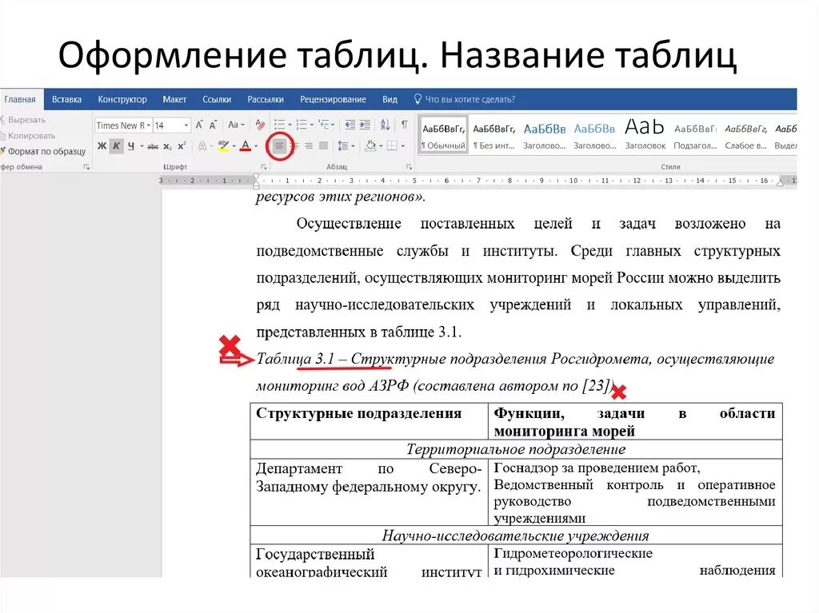Apply multilevel list formatting
The image size is (819, 613).
pyautogui.click(x=323, y=124)
